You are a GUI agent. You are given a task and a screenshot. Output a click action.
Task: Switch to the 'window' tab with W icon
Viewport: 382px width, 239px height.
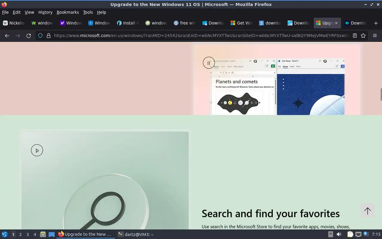pos(42,23)
